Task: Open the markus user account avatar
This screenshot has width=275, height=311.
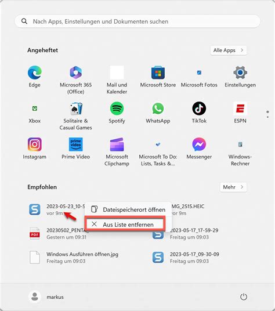Action: (35, 297)
